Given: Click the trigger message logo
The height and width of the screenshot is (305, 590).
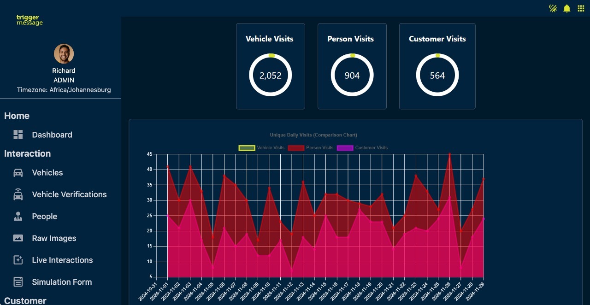Looking at the screenshot, I should 29,20.
